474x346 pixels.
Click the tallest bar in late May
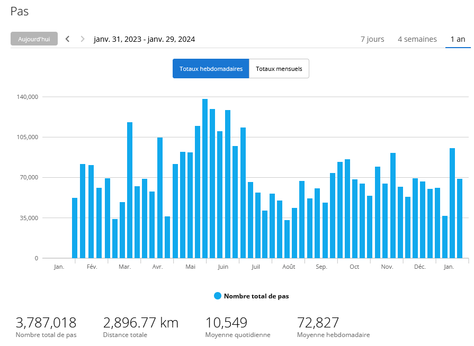click(x=205, y=178)
